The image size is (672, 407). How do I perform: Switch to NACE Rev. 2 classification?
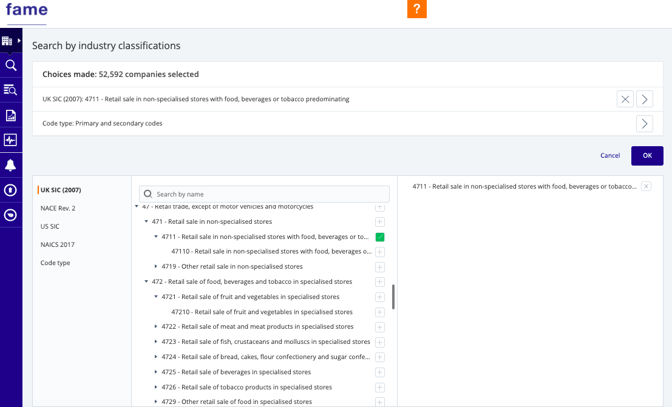tap(58, 208)
